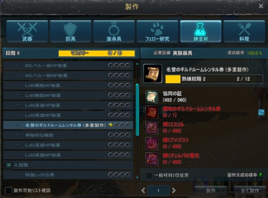Image resolution: width=268 pixels, height=198 pixels.
Task: Click the 製作 craft button
Action: 211,190
